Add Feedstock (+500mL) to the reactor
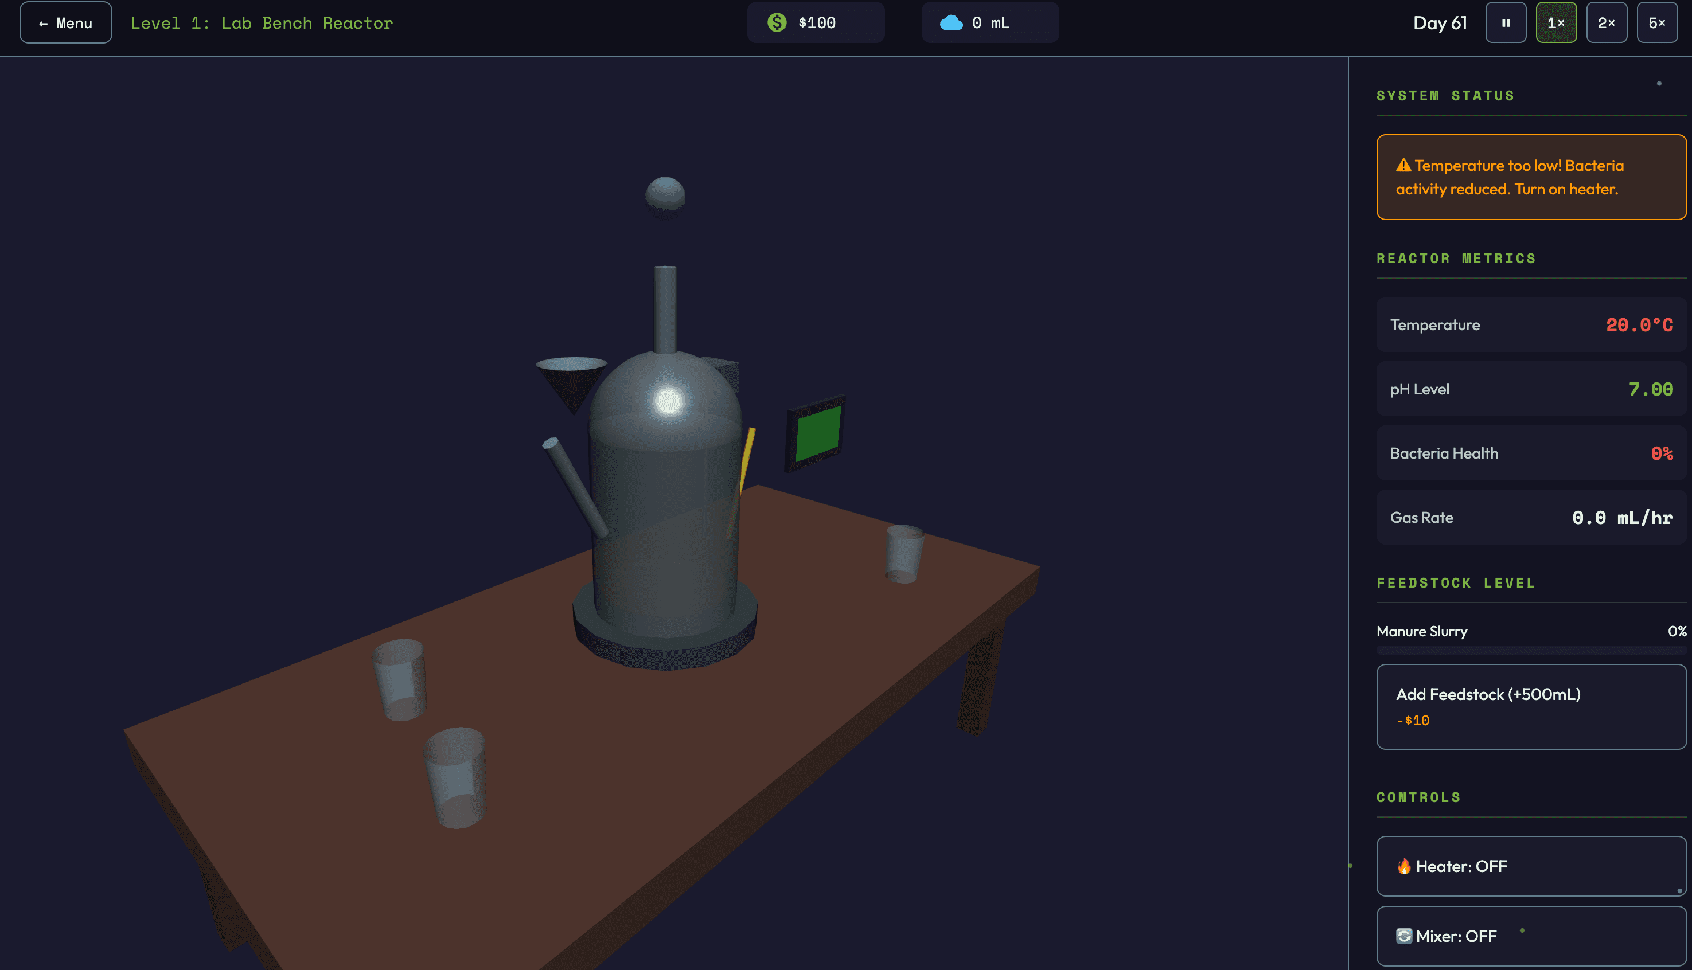Viewport: 1692px width, 970px height. coord(1531,706)
